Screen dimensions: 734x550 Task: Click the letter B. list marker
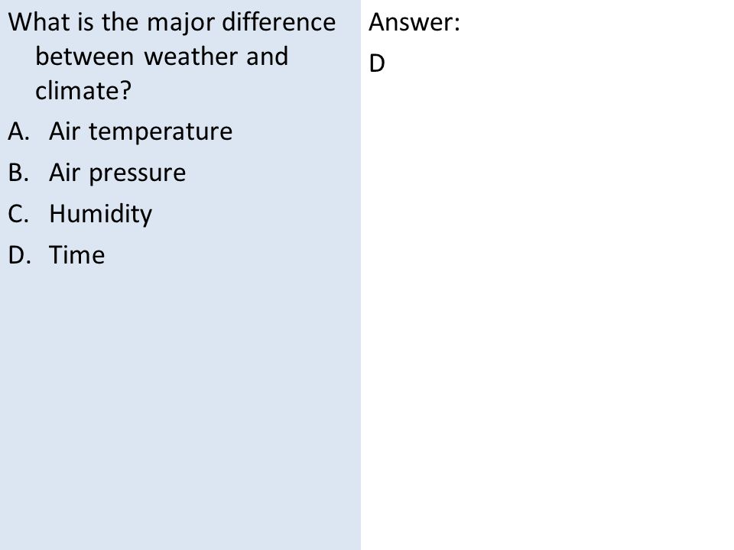[x=18, y=173]
